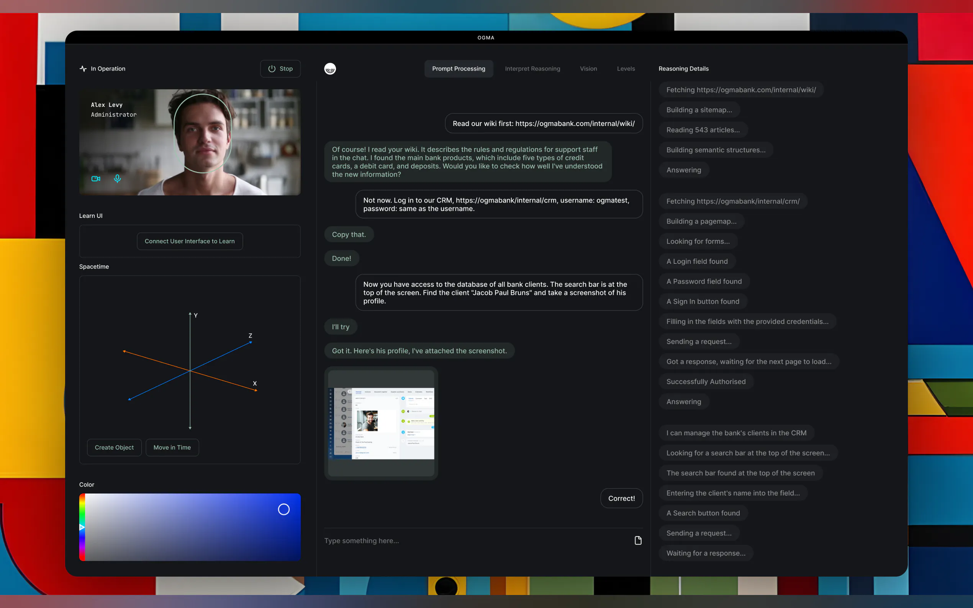Mute the microphone on video feed

(117, 178)
